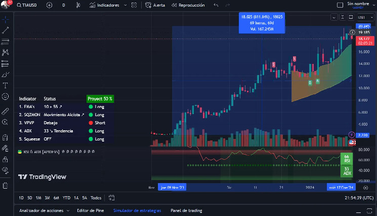Create a new Alerta
This screenshot has height=216, width=377.
point(155,5)
